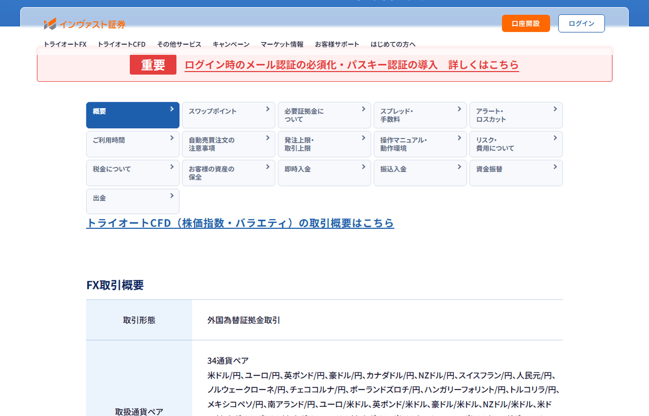649x416 pixels.
Task: Open 出金 section
Action: tap(133, 201)
